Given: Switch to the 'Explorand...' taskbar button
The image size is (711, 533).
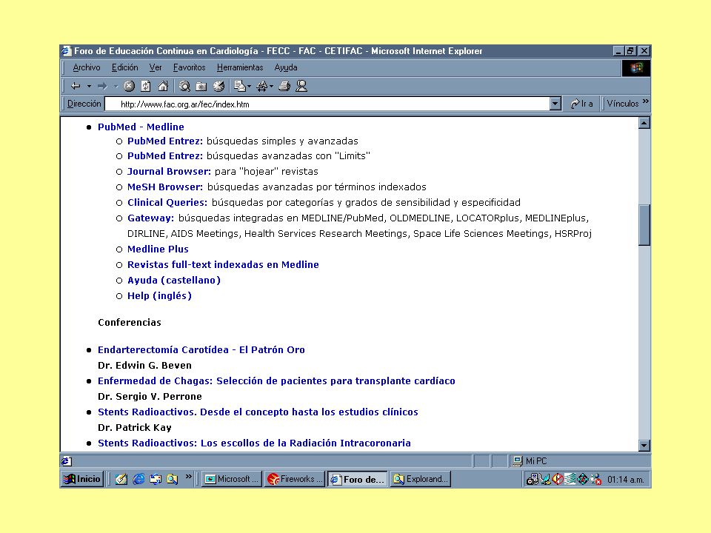Looking at the screenshot, I should click(x=421, y=479).
